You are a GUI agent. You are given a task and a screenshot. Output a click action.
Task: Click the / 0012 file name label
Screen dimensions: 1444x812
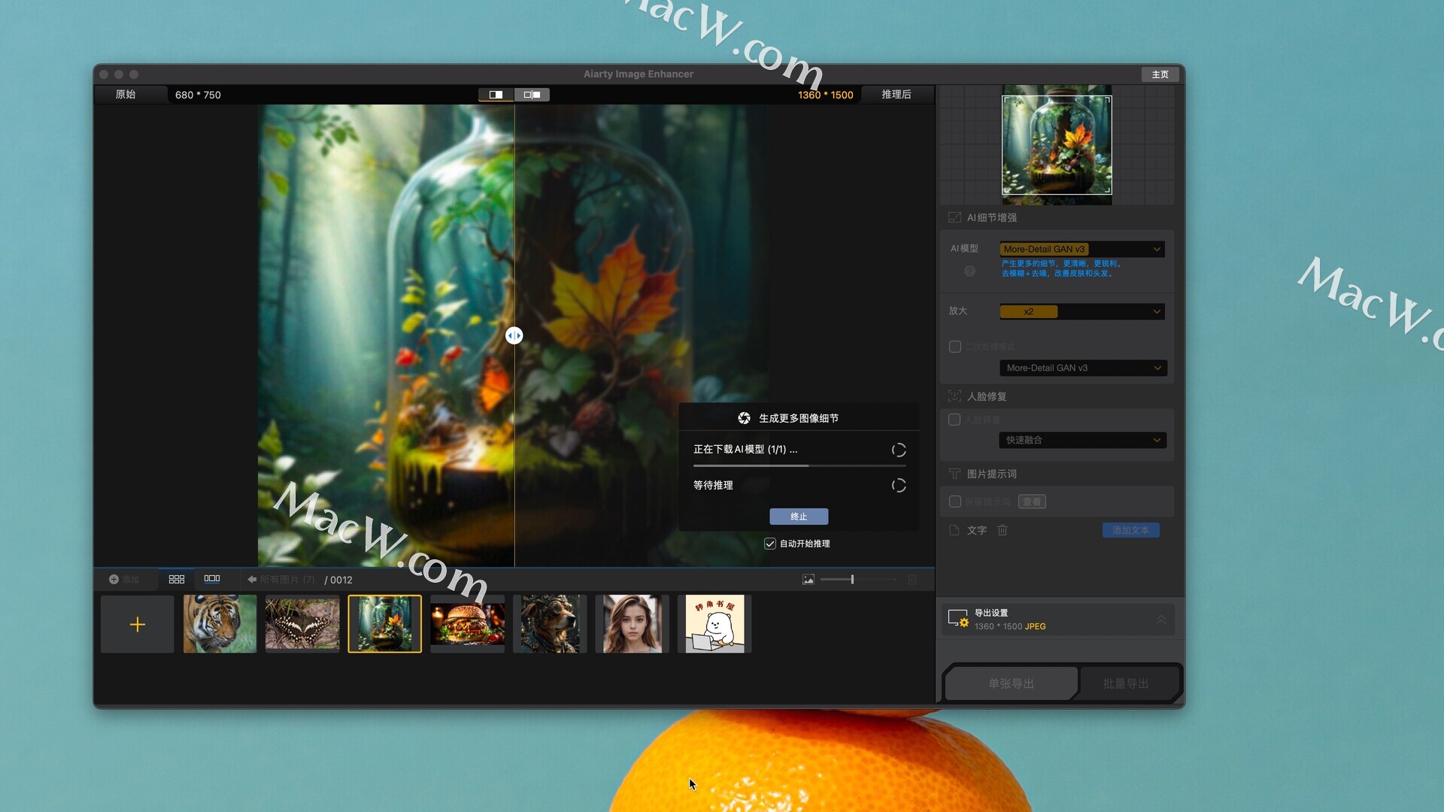coord(338,580)
